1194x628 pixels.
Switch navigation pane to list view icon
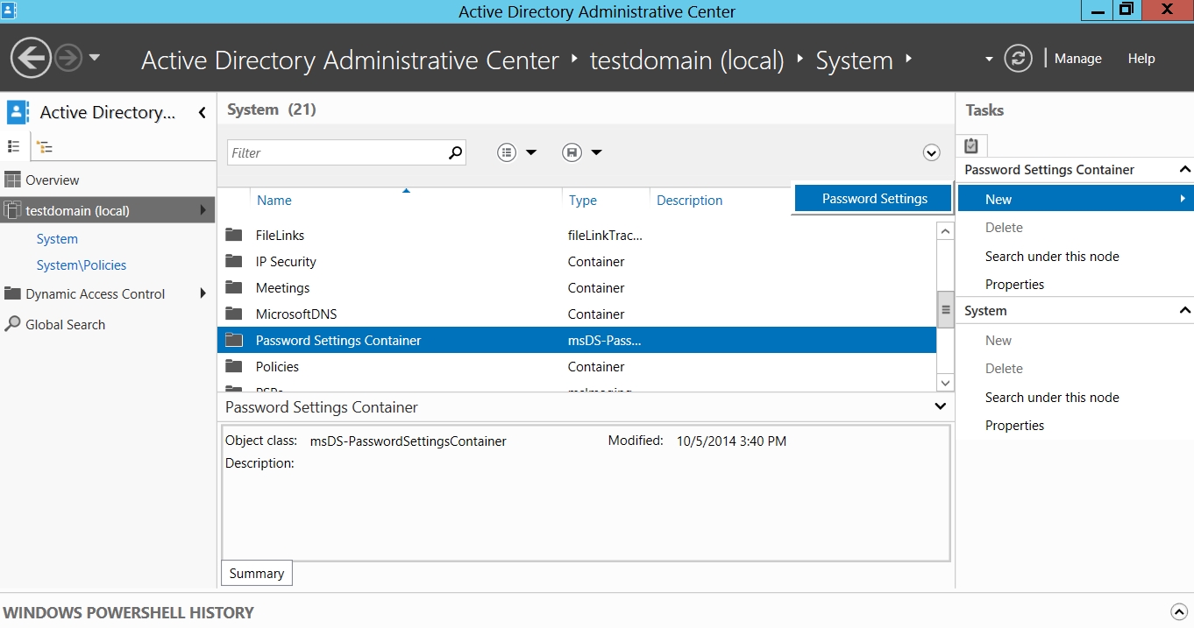14,146
